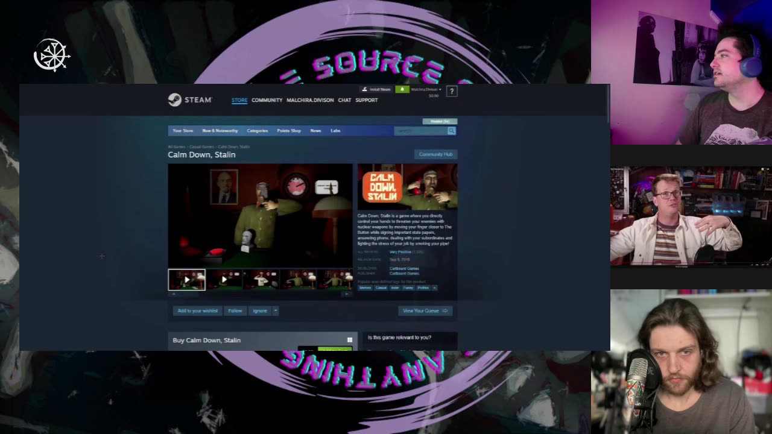Click the Windows platform icon

(349, 340)
